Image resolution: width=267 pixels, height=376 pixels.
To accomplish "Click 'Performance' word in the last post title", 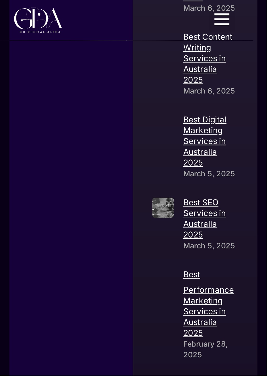I will pos(208,290).
